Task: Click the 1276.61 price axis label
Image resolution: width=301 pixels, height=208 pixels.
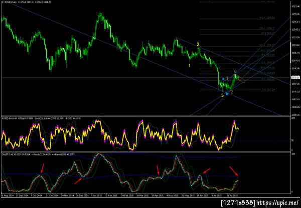Action: [295, 22]
